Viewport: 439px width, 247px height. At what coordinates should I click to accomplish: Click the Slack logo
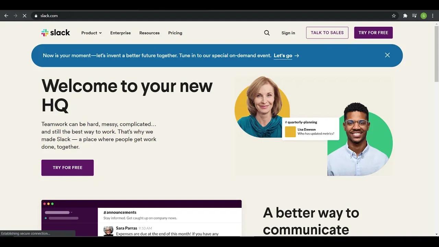click(x=56, y=33)
